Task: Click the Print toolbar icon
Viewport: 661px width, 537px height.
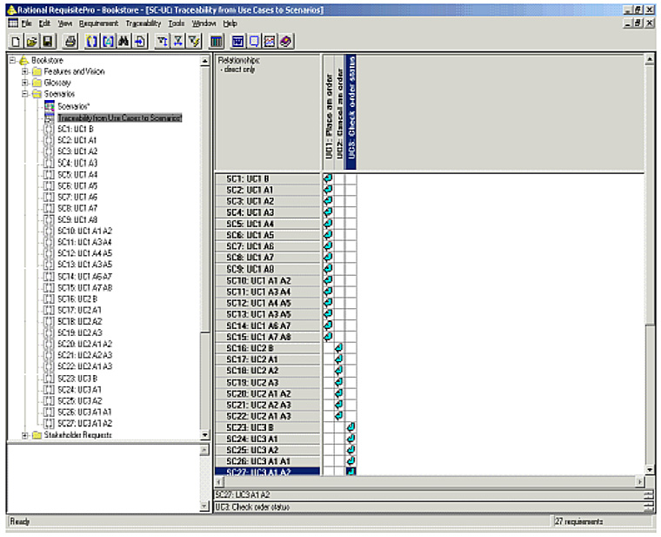Action: 70,41
